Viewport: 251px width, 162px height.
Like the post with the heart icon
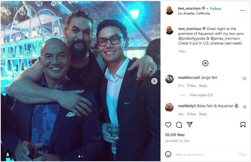tap(168, 125)
